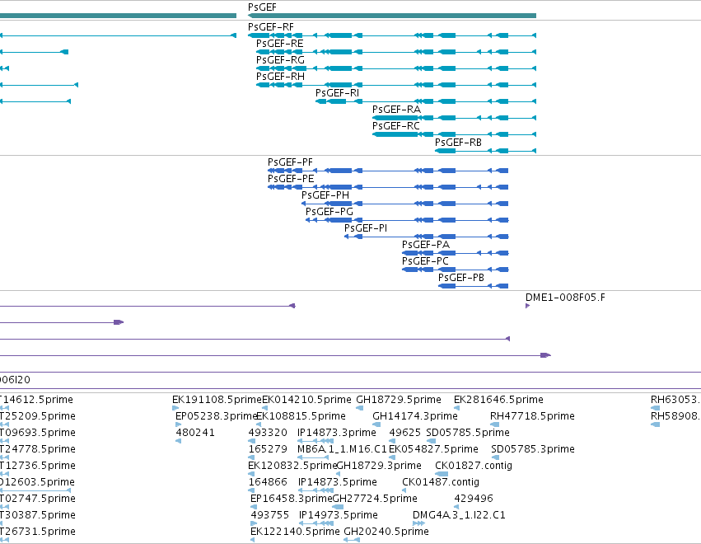Select CK01487.contig feature label
The image size is (701, 544).
(x=441, y=482)
